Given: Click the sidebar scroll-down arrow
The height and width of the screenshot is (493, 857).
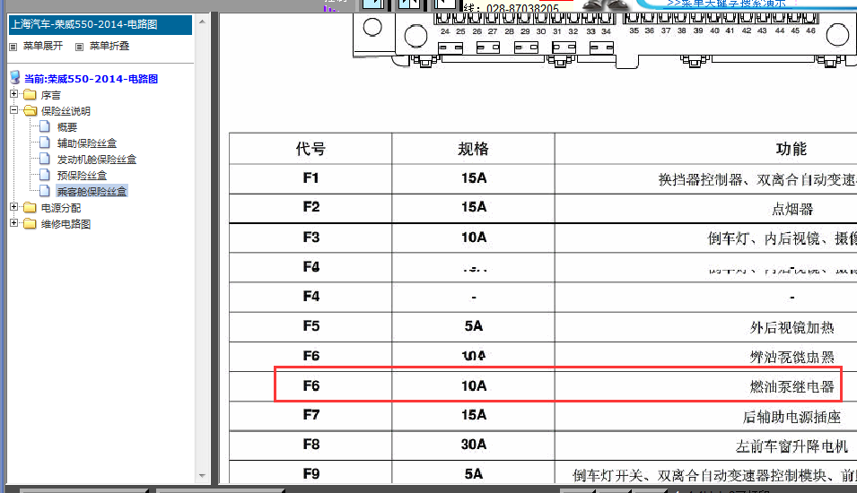Looking at the screenshot, I should click(x=202, y=476).
